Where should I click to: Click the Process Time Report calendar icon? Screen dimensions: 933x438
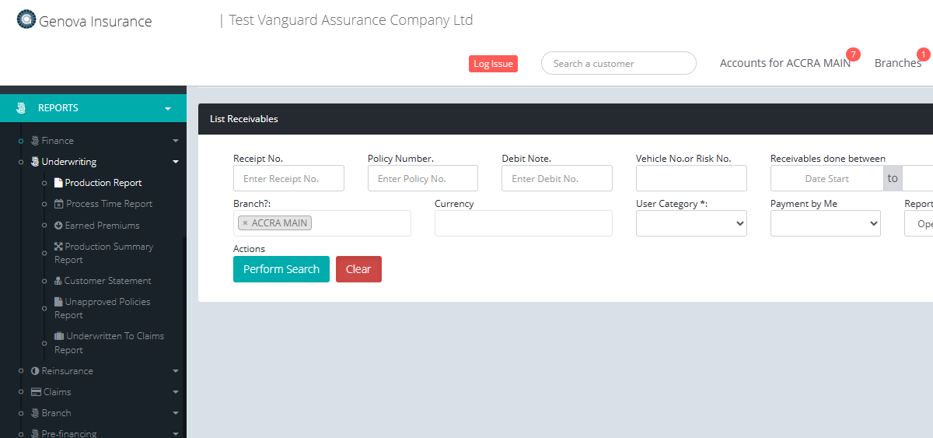(59, 204)
